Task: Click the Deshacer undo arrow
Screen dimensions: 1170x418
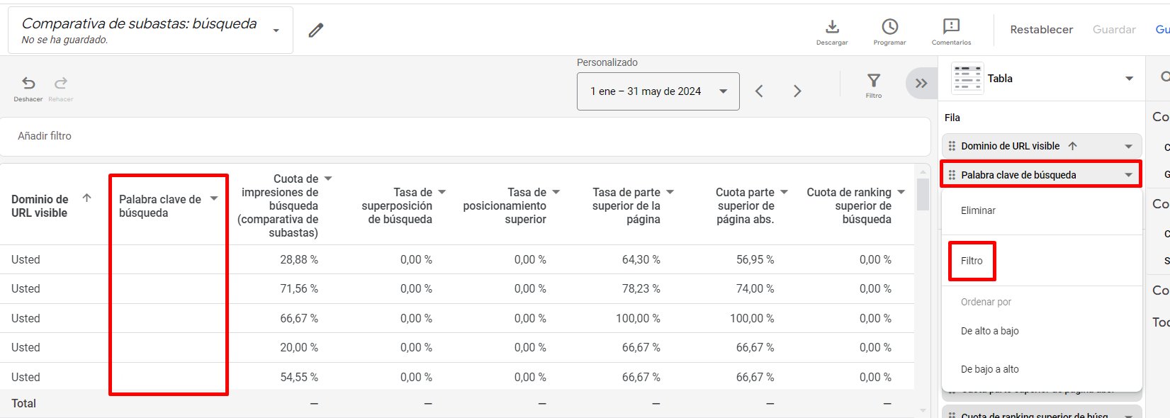Action: (x=28, y=84)
